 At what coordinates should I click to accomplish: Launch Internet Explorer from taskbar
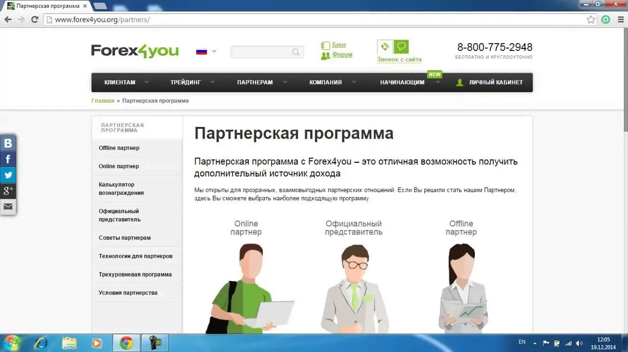41,343
